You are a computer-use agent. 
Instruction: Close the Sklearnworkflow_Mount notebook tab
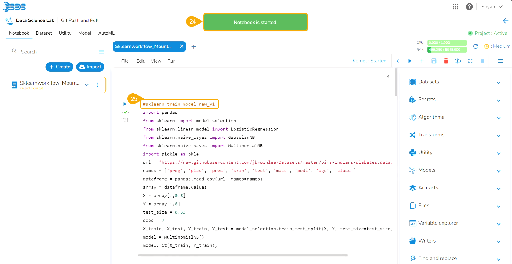pos(182,46)
